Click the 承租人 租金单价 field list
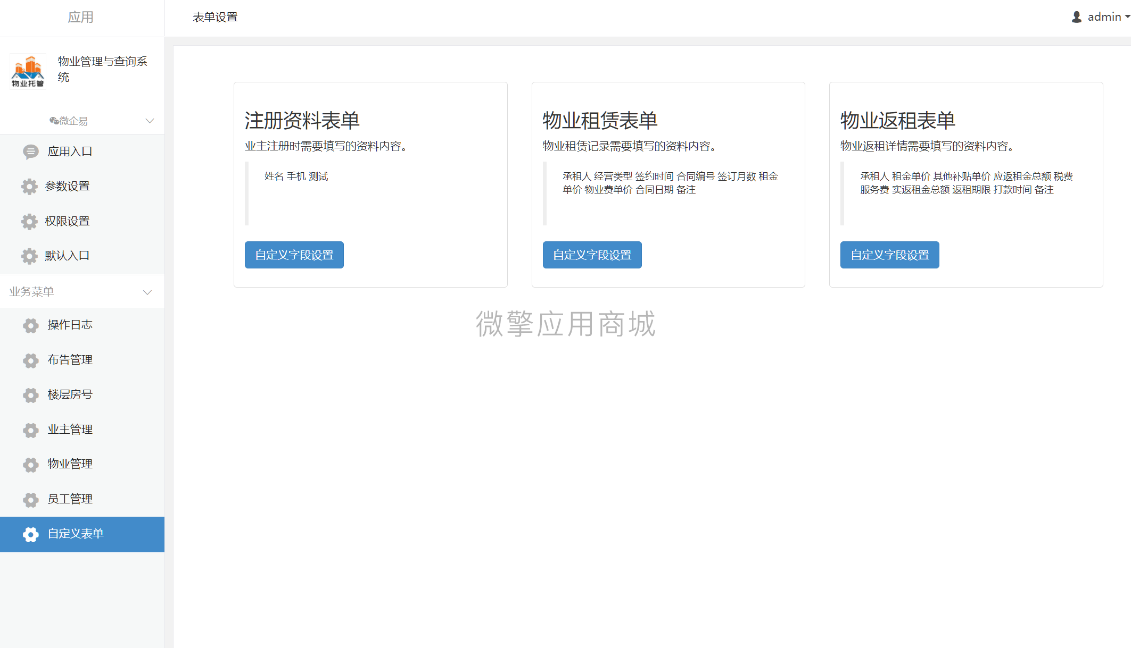Screen dimensions: 1131x648 point(967,183)
